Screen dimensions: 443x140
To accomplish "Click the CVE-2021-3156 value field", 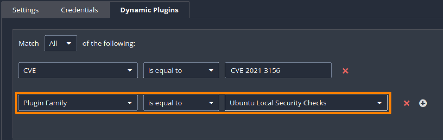I will click(x=278, y=71).
